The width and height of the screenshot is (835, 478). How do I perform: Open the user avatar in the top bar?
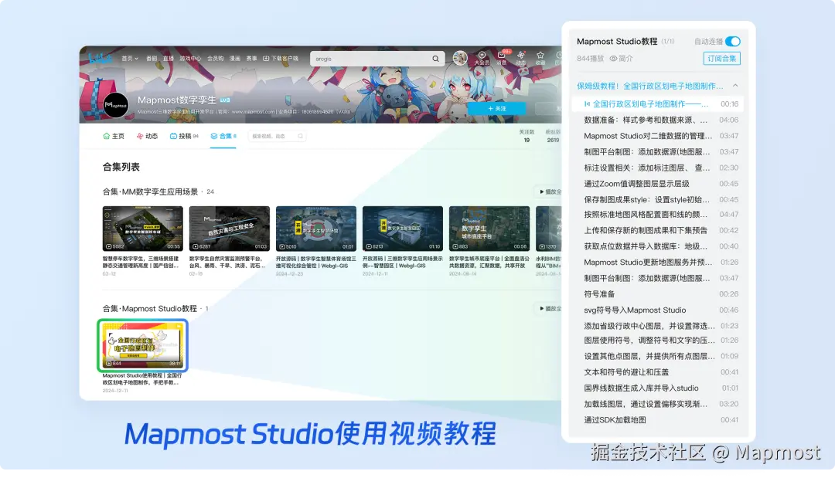(459, 58)
